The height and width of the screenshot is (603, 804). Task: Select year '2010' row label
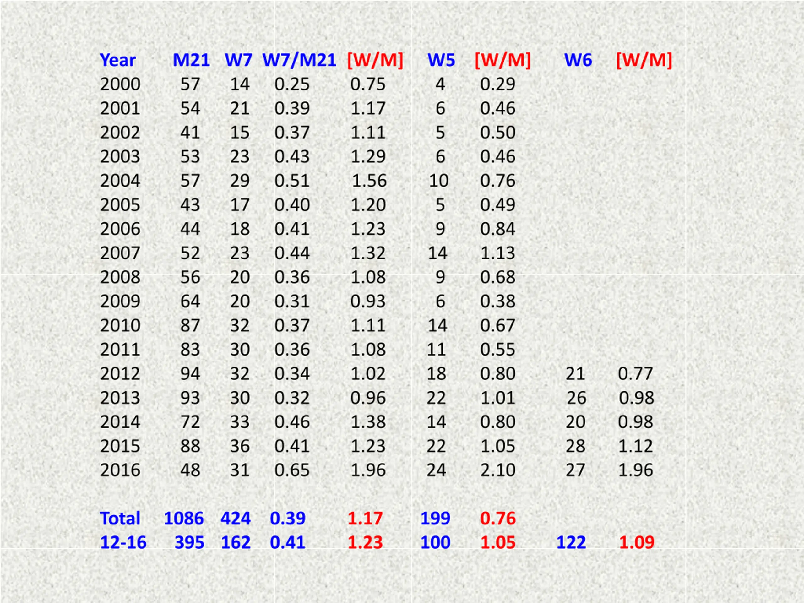click(x=120, y=325)
